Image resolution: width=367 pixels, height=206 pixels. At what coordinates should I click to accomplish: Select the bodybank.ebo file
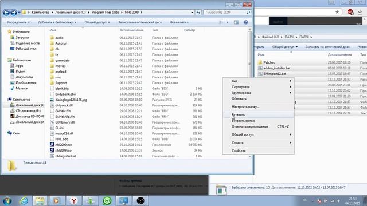click(65, 94)
